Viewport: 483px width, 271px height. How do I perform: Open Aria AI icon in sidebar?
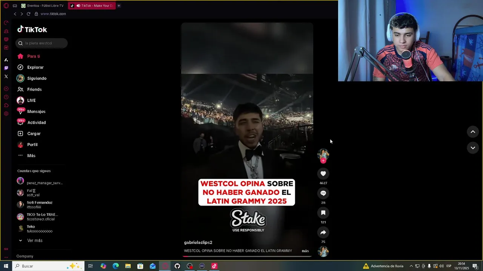6,60
